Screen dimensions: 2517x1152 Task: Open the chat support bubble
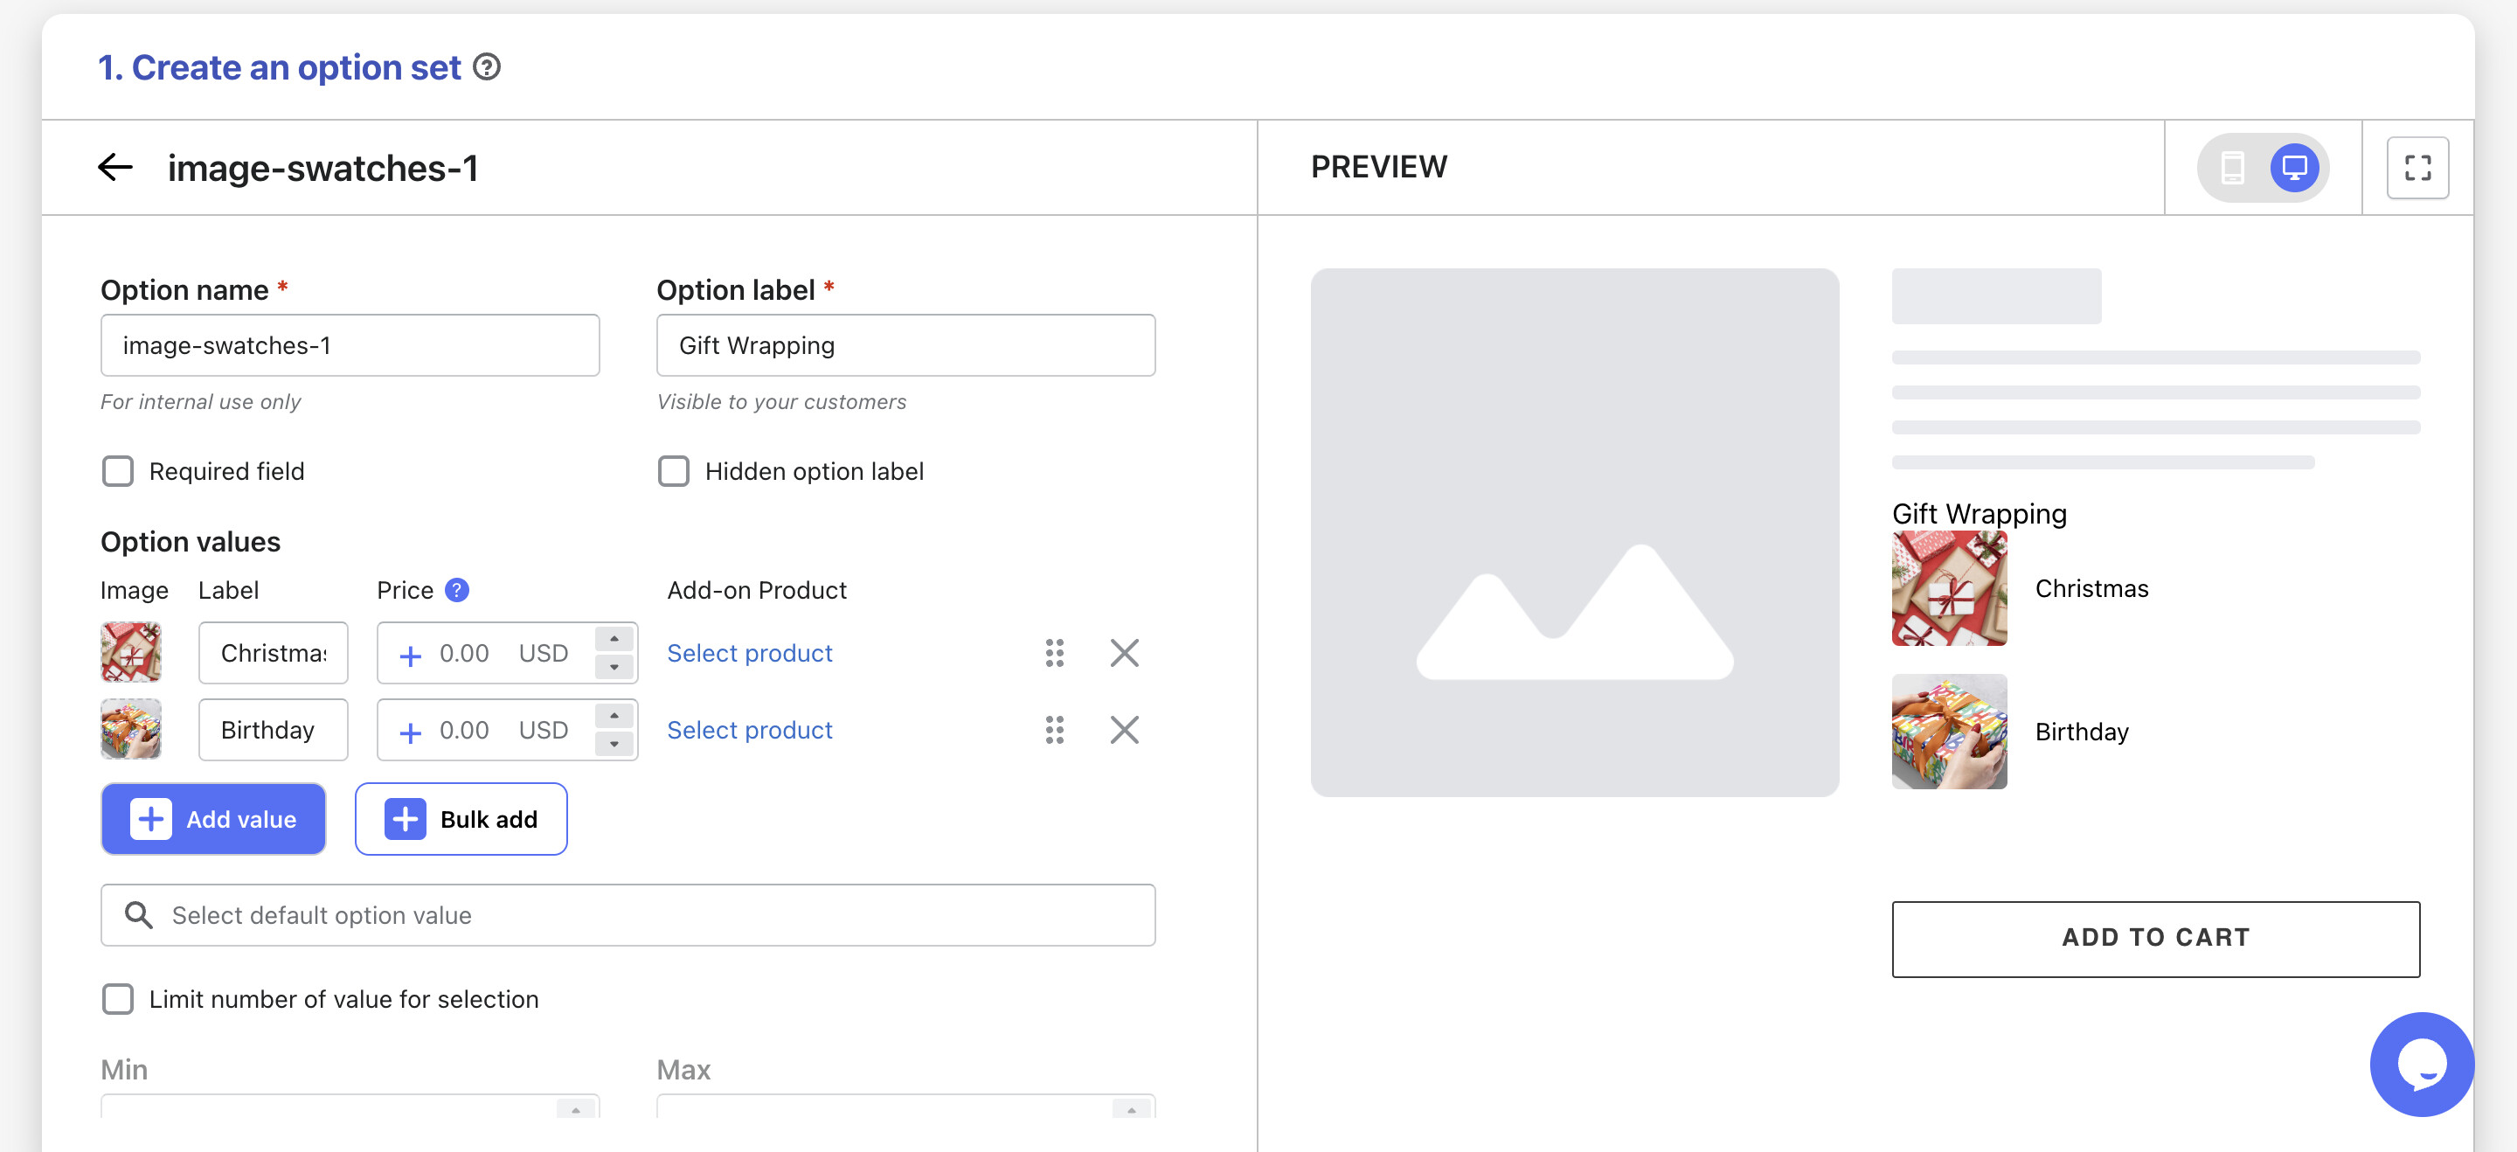click(2420, 1063)
